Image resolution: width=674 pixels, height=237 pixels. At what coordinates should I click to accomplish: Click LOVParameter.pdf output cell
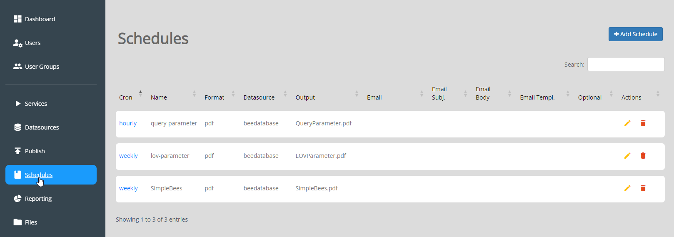click(x=321, y=156)
